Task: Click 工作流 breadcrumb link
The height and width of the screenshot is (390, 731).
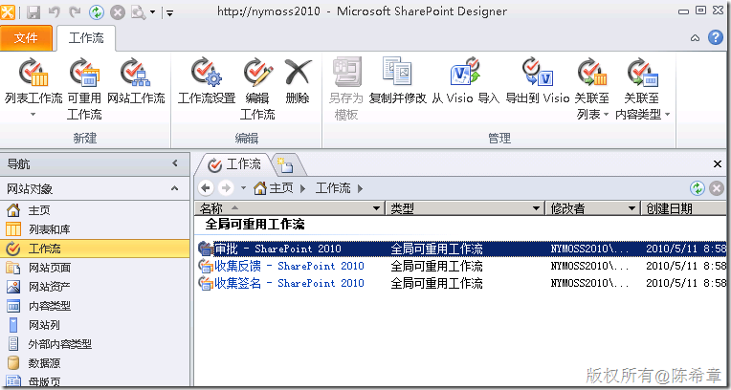Action: point(333,188)
